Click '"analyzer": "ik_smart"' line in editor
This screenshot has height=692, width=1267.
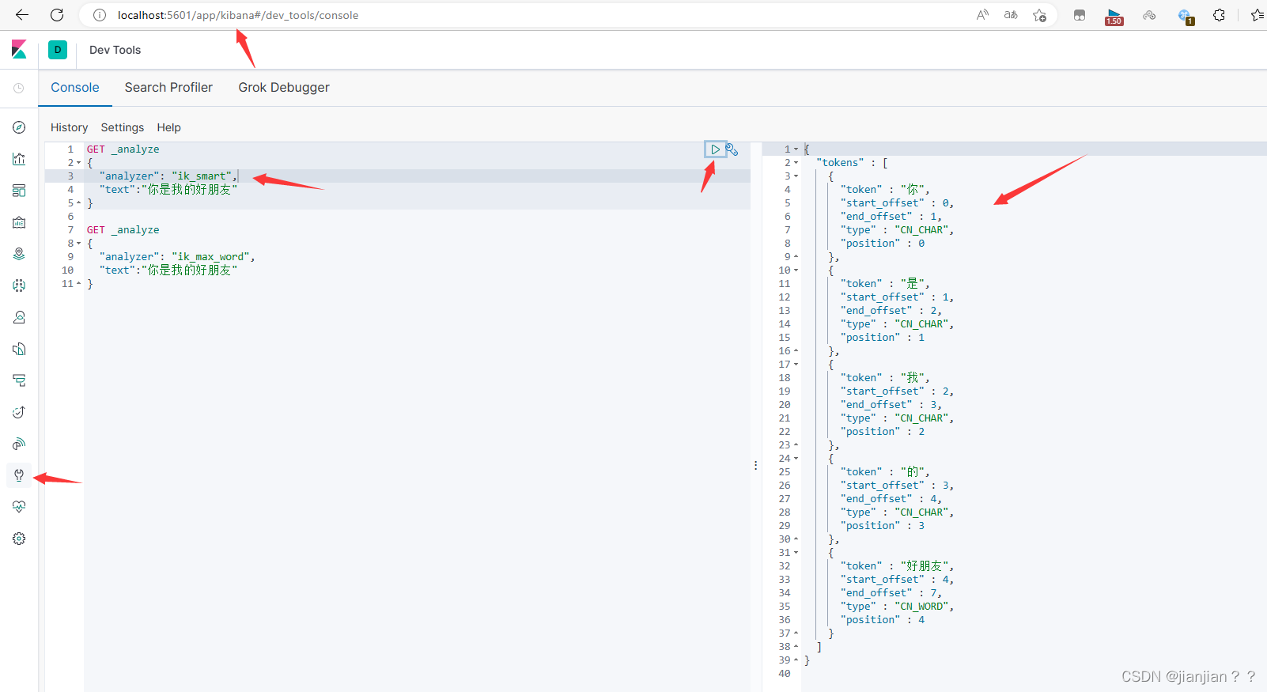(168, 176)
